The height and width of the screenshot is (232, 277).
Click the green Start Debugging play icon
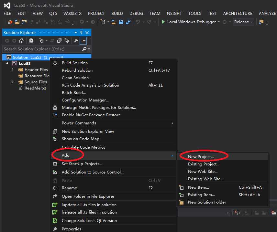pos(163,22)
